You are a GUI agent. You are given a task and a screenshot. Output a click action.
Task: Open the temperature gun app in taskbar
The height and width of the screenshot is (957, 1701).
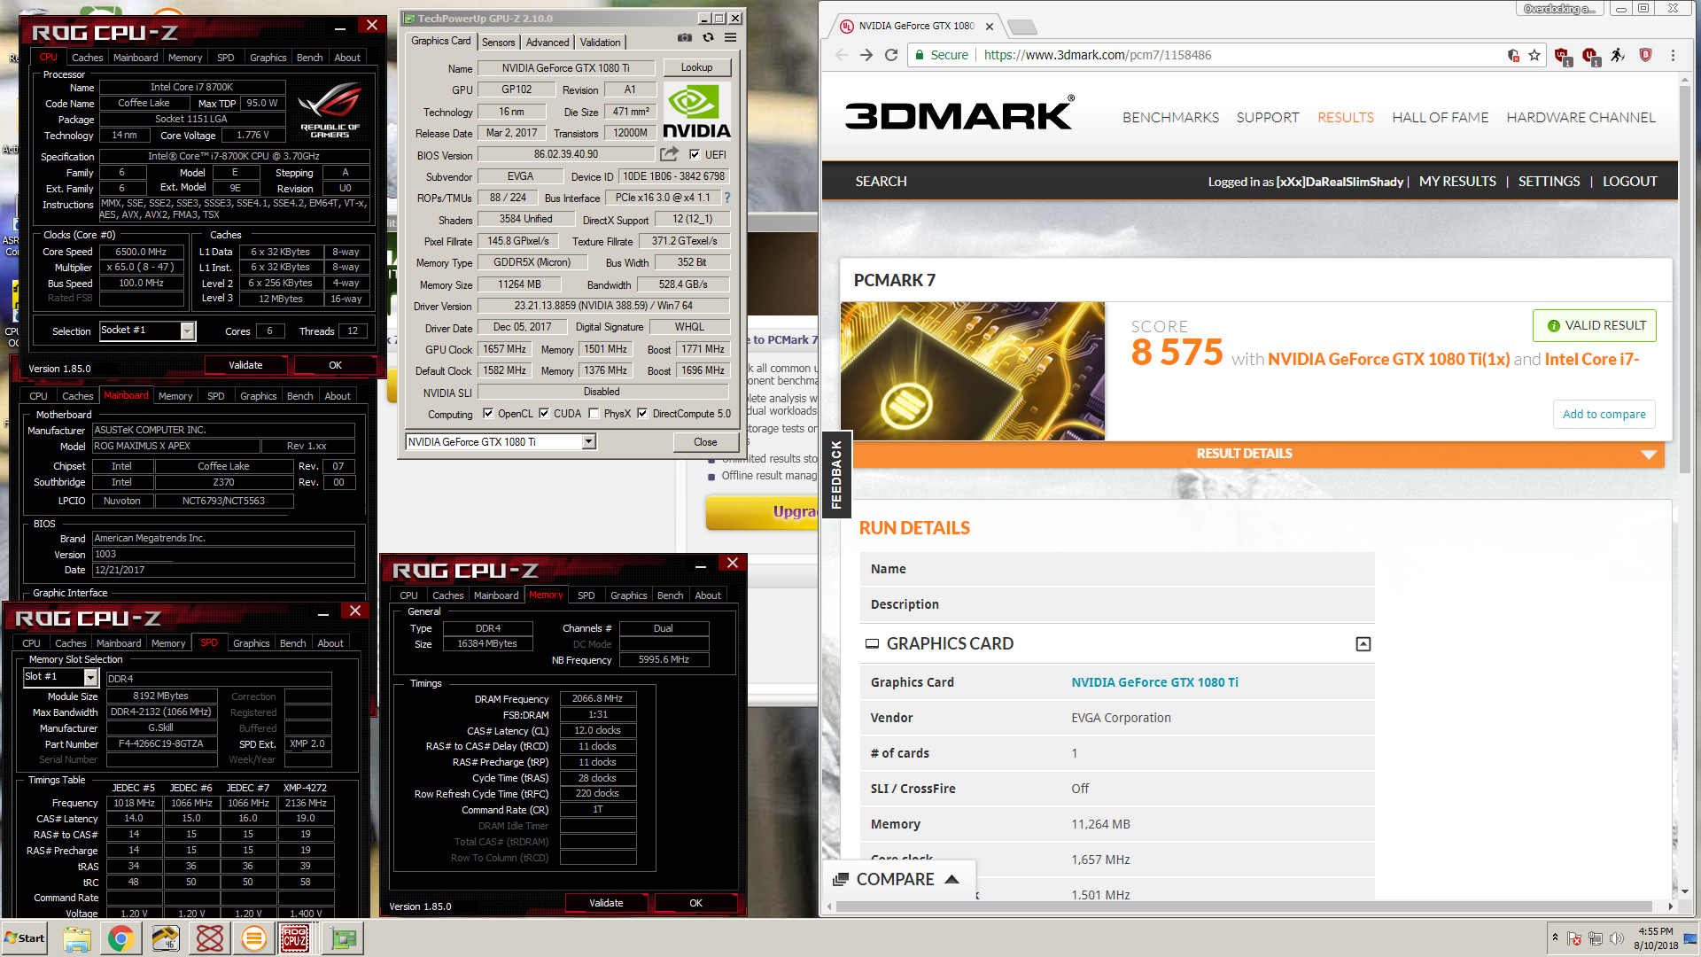(166, 938)
